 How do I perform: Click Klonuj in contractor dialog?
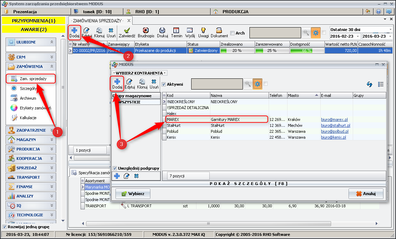pyautogui.click(x=142, y=84)
